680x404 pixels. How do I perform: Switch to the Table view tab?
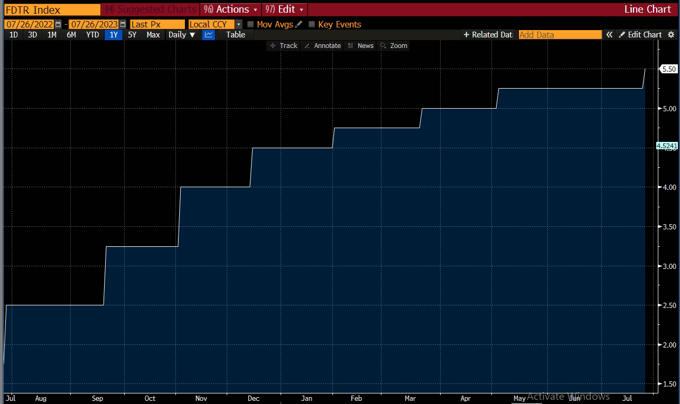(x=235, y=34)
